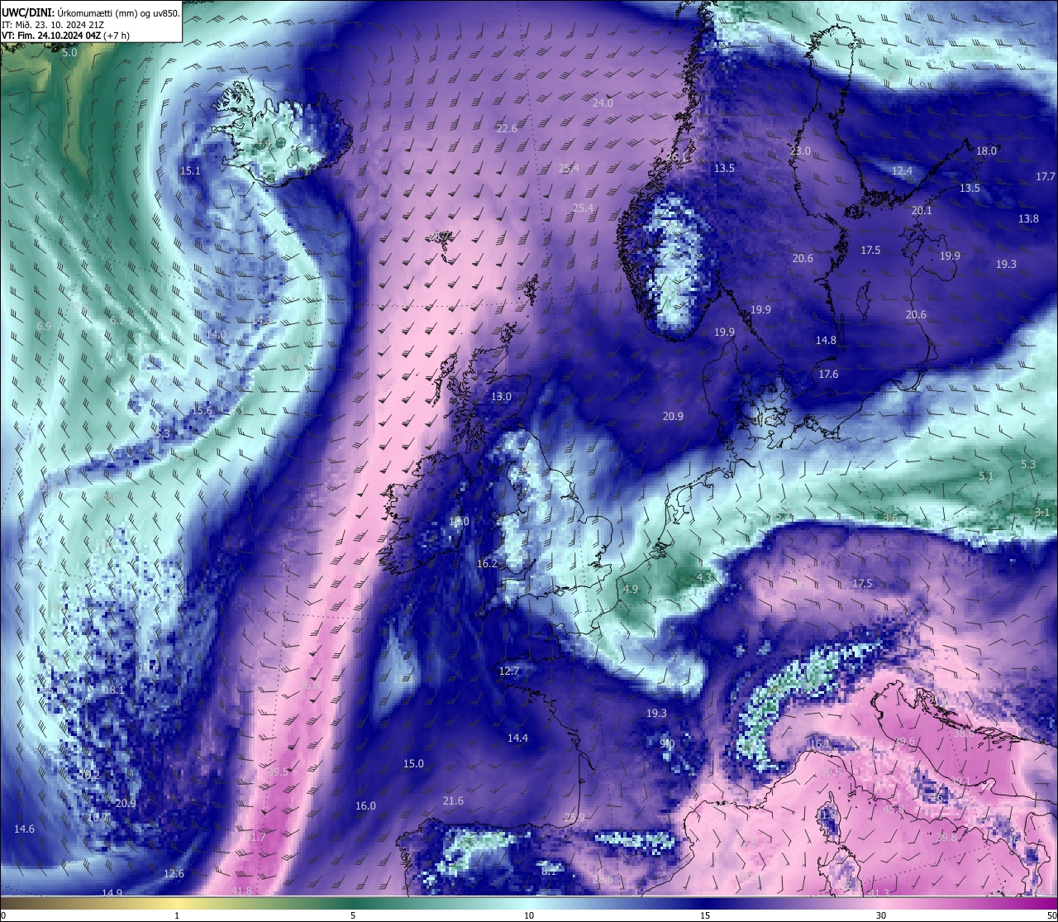Click the UWC/DINI title line in the header
This screenshot has height=922, width=1058.
pos(90,12)
